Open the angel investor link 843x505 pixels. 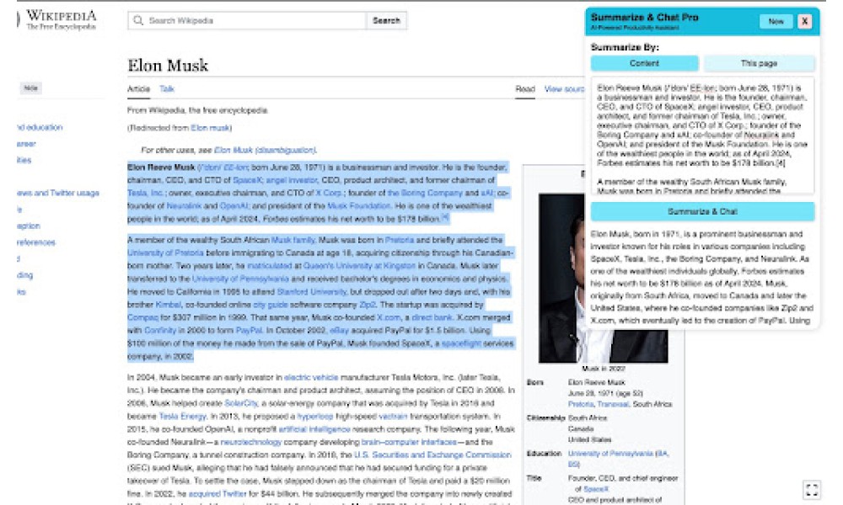click(x=292, y=180)
